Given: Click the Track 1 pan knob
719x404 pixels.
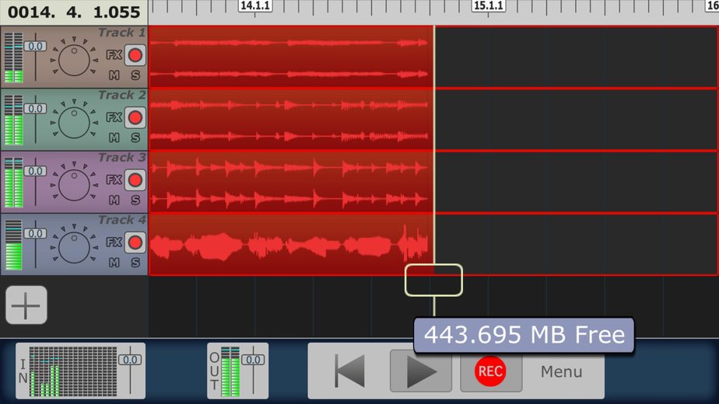Looking at the screenshot, I should (x=74, y=60).
